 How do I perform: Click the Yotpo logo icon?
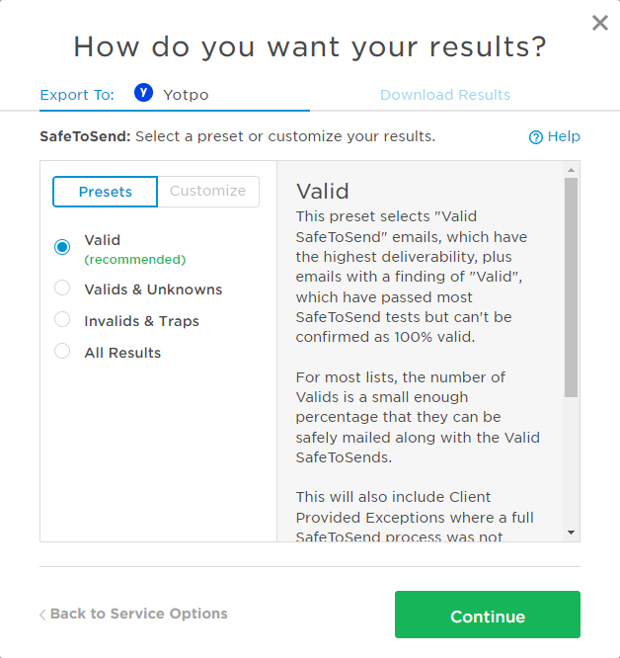coord(144,93)
